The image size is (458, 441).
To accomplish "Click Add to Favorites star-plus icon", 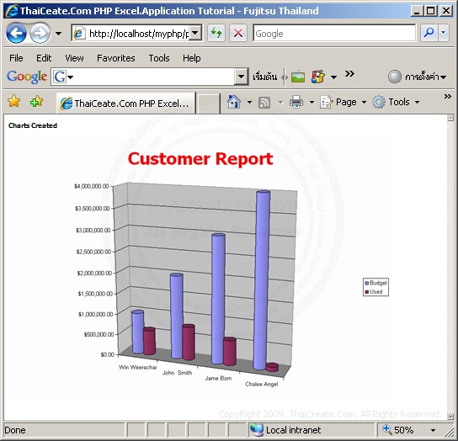I will pyautogui.click(x=36, y=101).
